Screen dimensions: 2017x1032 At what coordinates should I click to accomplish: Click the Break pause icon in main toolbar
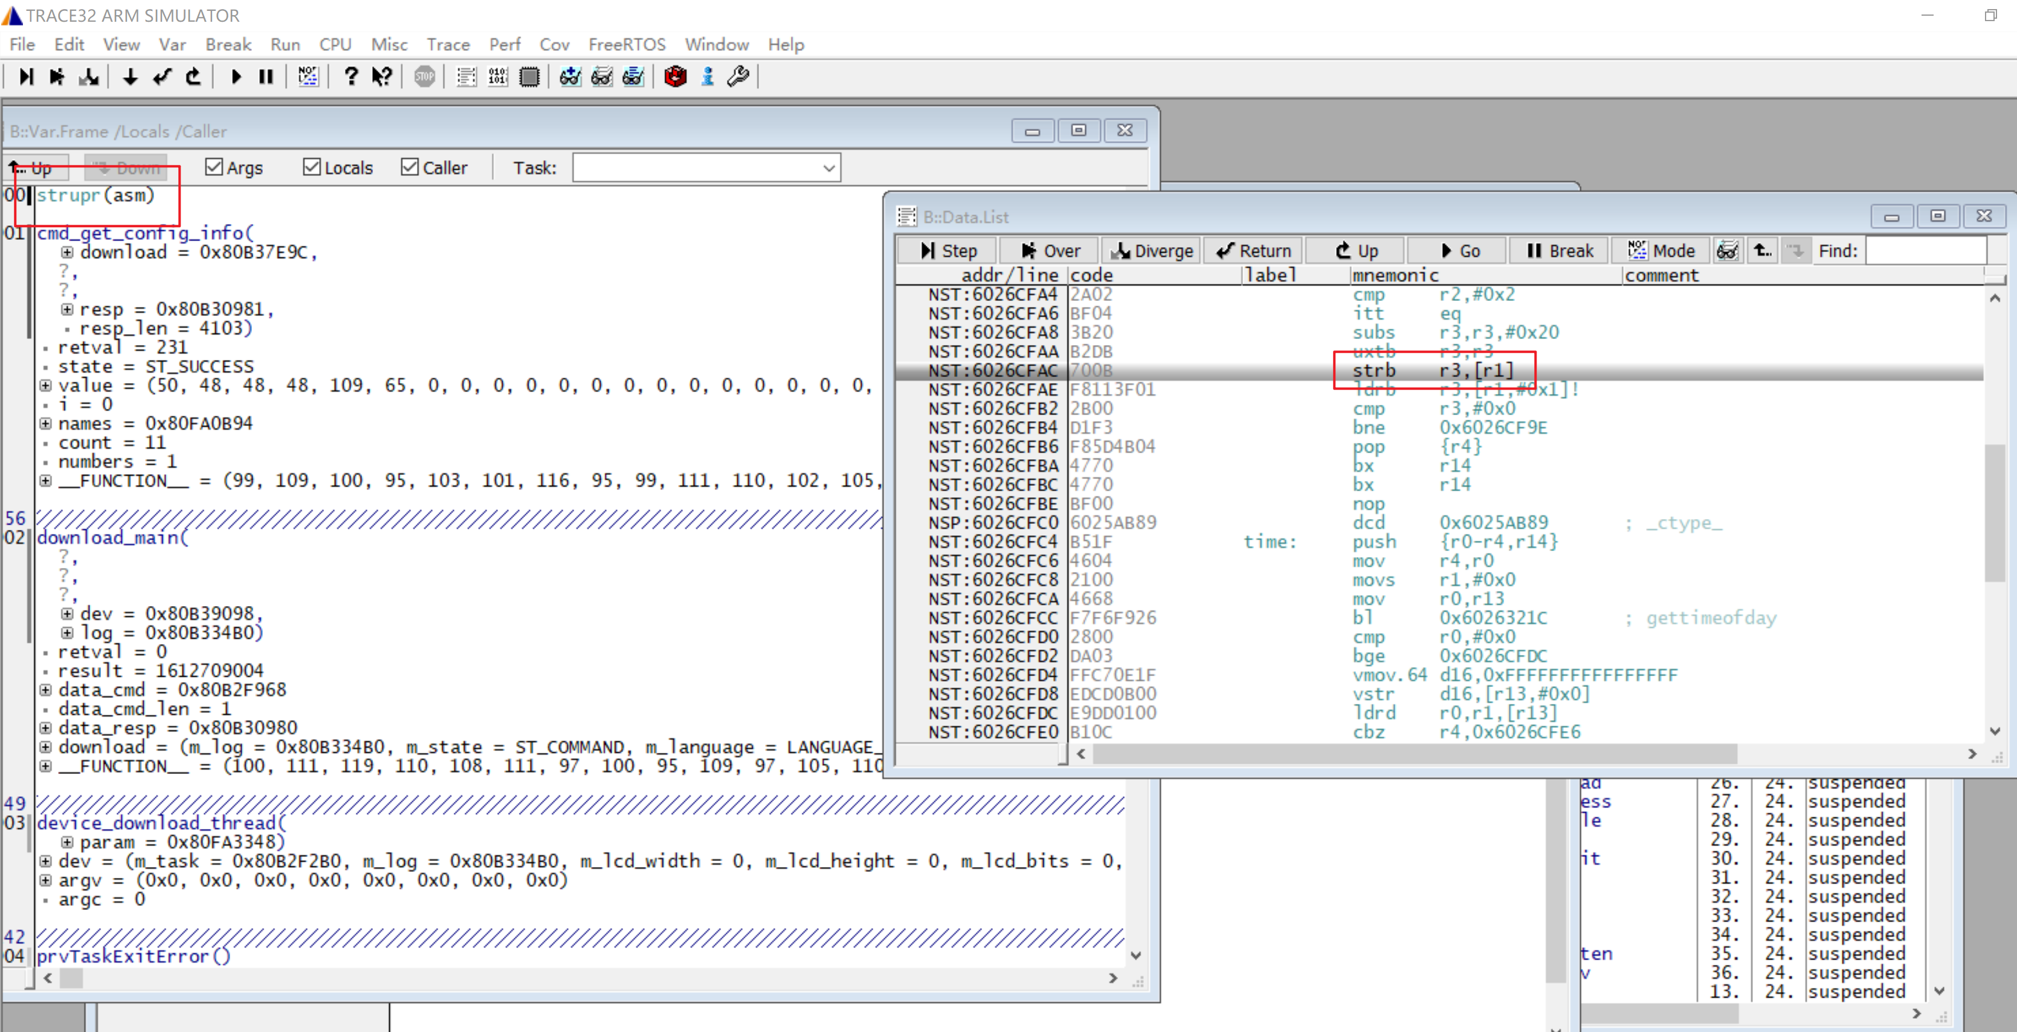point(266,77)
